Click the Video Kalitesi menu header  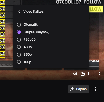tap(34, 12)
